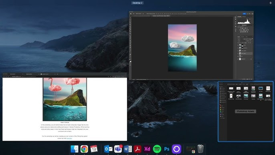Select the Purple tag in Finder's sidebar
The height and width of the screenshot is (155, 275).
point(222,115)
